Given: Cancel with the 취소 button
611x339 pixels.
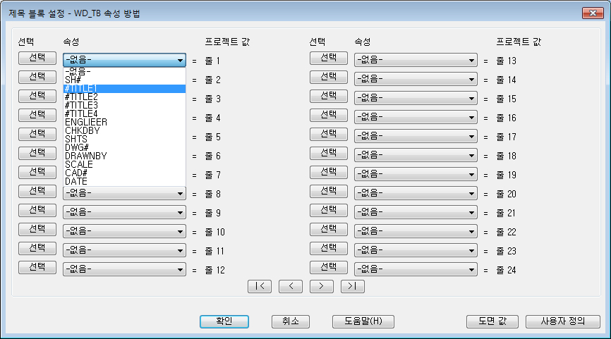Looking at the screenshot, I should (291, 321).
